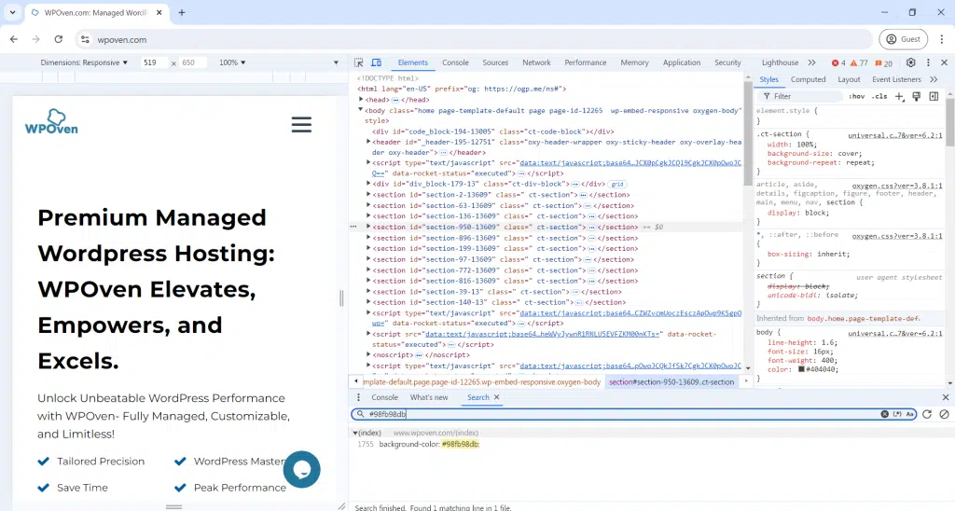The image size is (955, 511).
Task: Activate the inspect element picker icon
Action: 359,62
